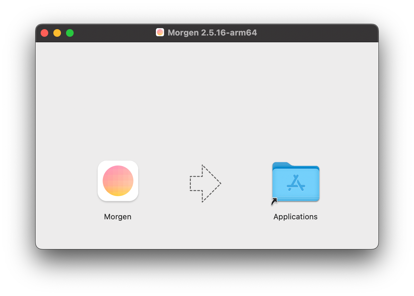
Task: Click the "Applications" folder name label
Action: pyautogui.click(x=296, y=217)
